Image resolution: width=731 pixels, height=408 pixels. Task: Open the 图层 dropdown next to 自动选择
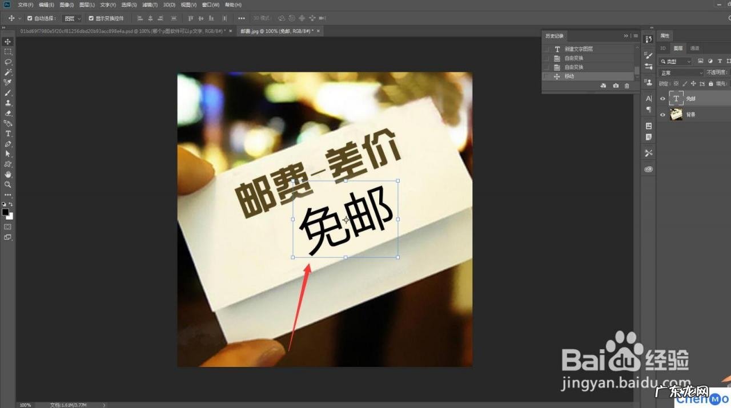(x=71, y=18)
